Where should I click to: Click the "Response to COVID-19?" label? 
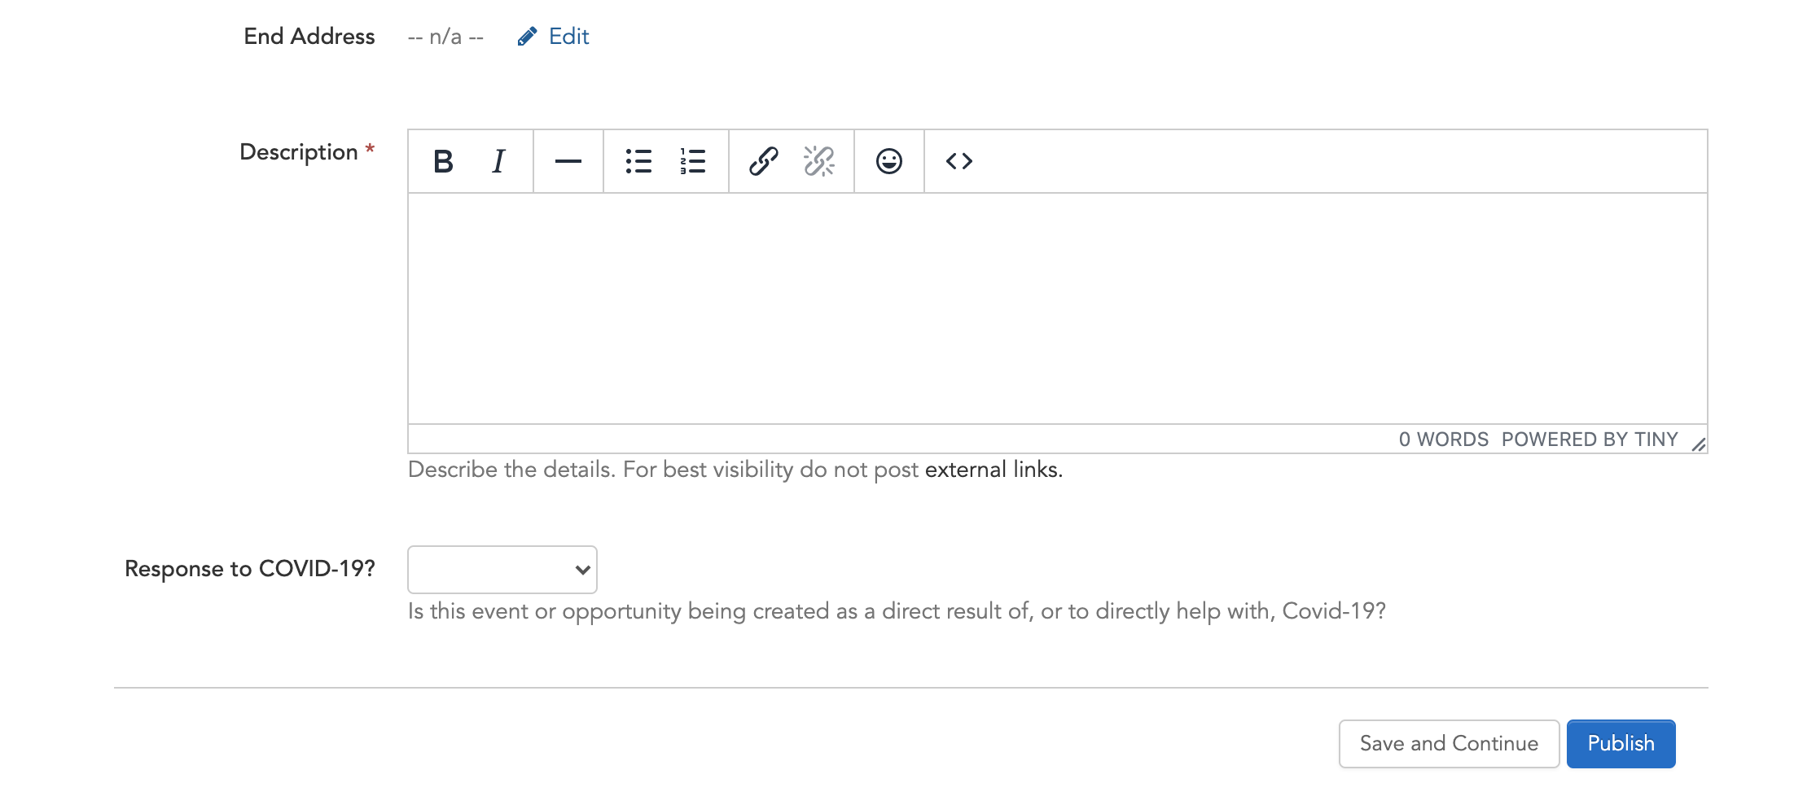[250, 569]
